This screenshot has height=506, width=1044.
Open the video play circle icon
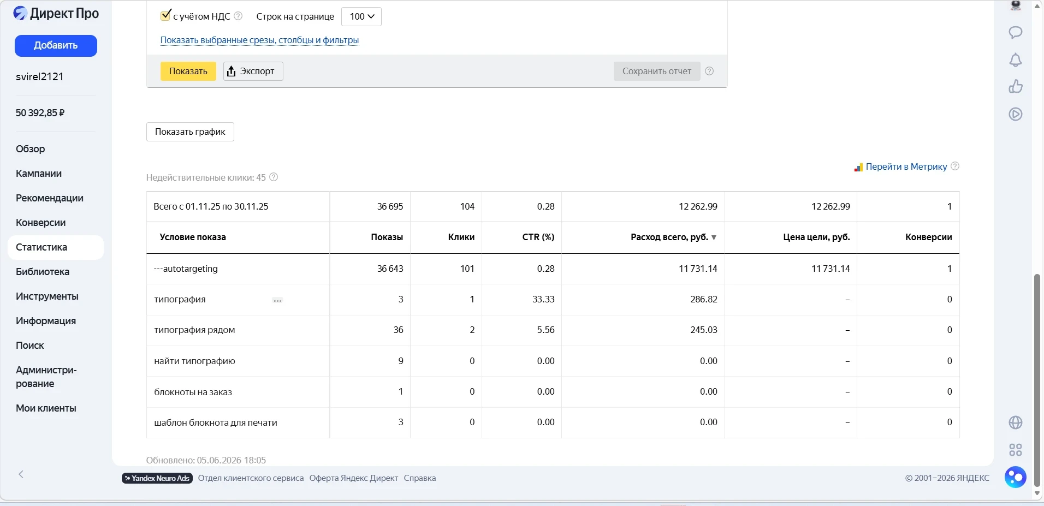pos(1015,114)
